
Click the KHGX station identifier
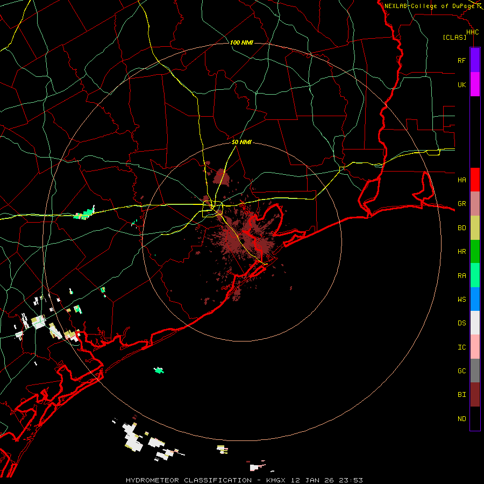[276, 480]
